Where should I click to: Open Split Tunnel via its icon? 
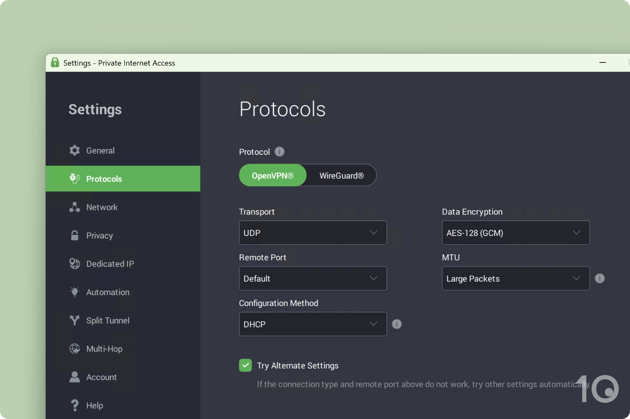(75, 320)
